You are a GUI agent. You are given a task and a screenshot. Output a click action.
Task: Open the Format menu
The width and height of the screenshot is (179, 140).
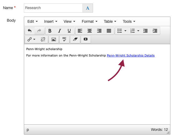[x=89, y=21]
